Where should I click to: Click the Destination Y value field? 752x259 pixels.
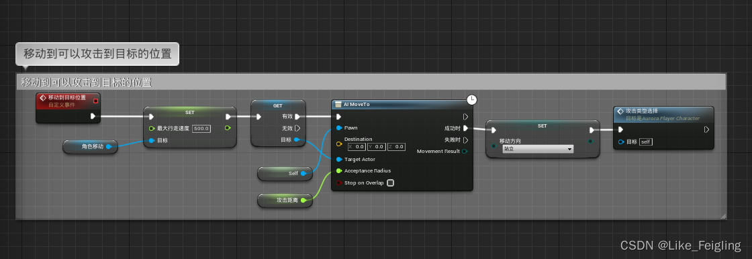pos(377,147)
